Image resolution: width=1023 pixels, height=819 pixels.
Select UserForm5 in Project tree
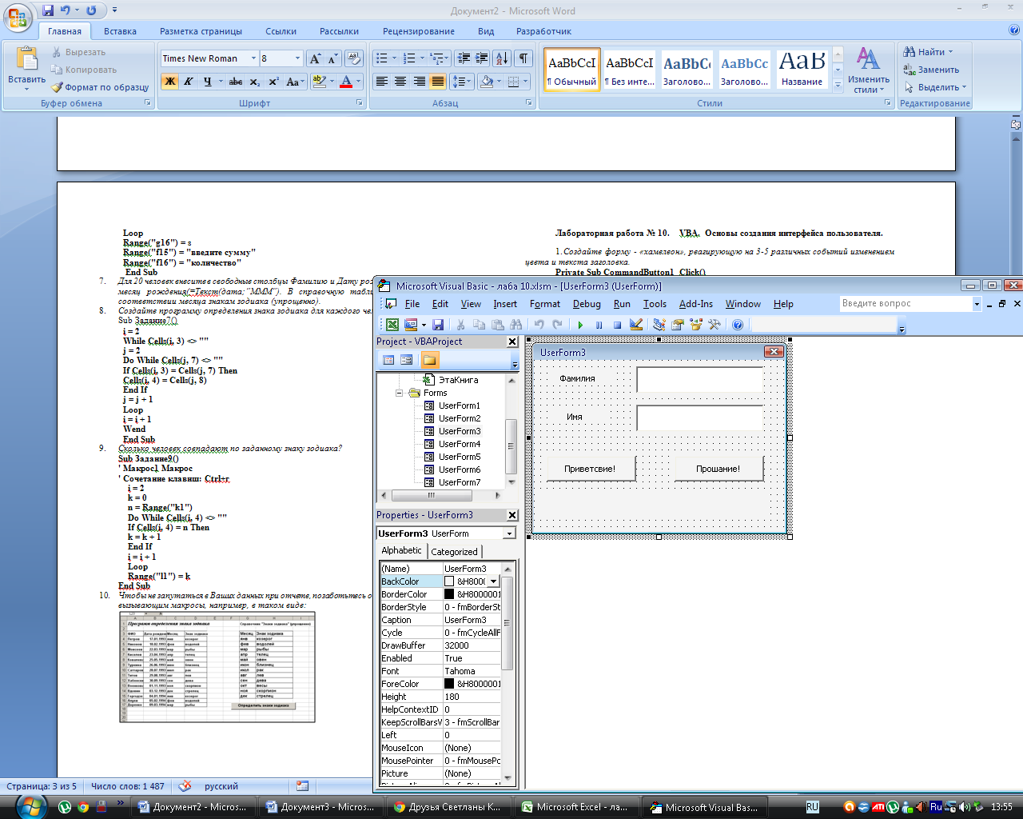[459, 457]
